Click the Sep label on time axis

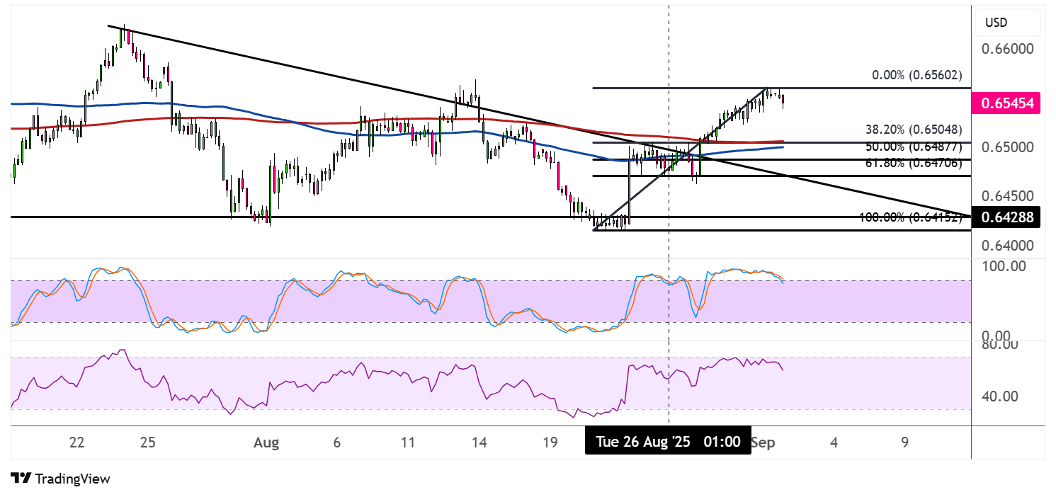(763, 442)
